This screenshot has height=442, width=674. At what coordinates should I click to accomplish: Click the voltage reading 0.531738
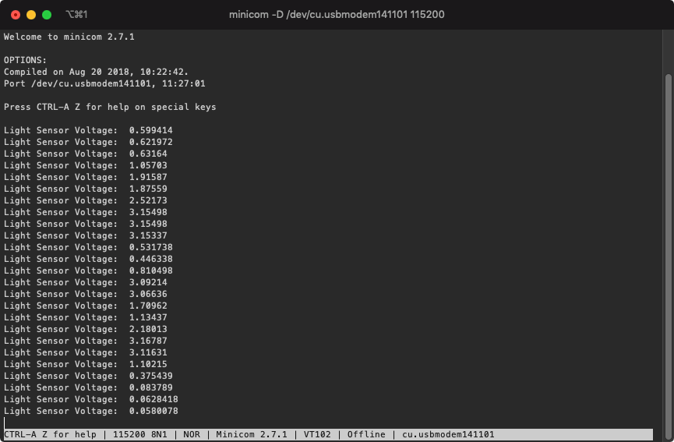click(x=151, y=247)
